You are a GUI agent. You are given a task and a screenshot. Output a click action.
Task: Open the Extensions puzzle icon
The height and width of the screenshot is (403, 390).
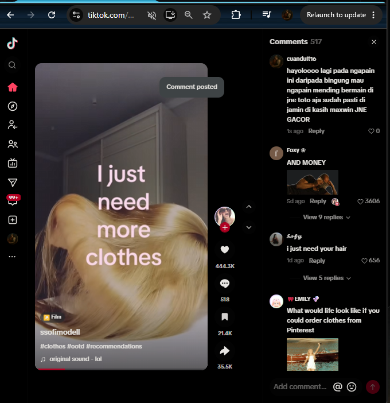[236, 15]
